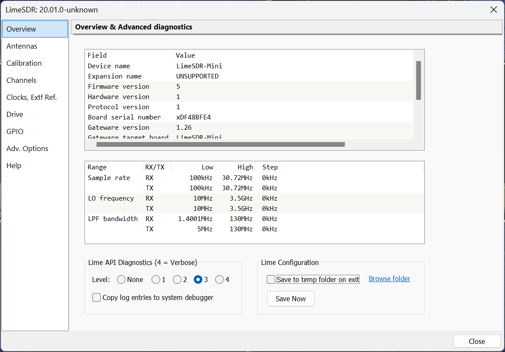This screenshot has width=505, height=352.
Task: Open the Help section
Action: coord(13,165)
